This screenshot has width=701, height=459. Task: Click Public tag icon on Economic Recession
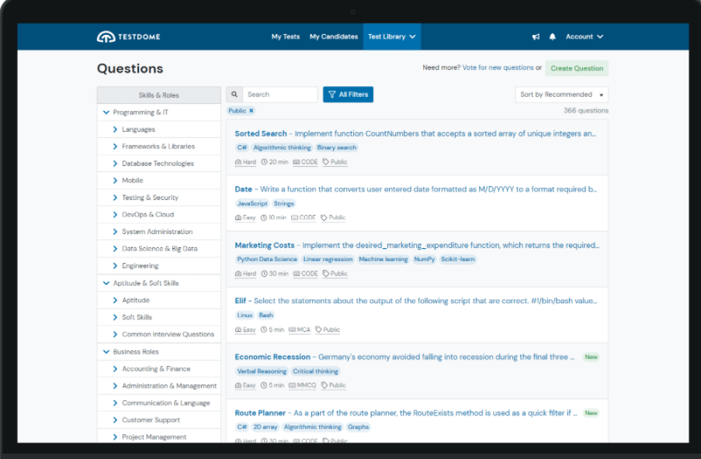tap(324, 385)
